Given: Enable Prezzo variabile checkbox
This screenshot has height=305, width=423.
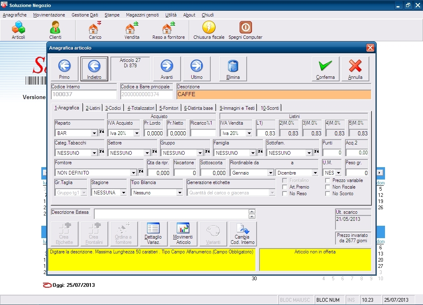Looking at the screenshot, I should 328,180.
